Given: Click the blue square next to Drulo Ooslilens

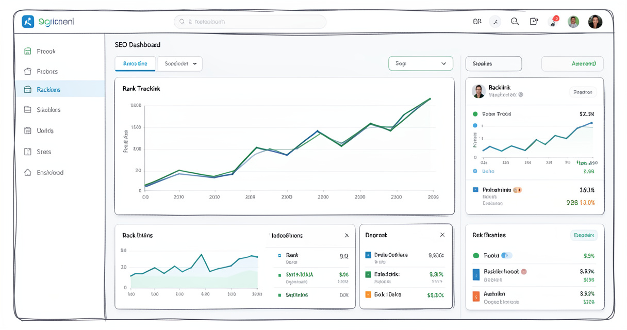Looking at the screenshot, I should pyautogui.click(x=368, y=255).
